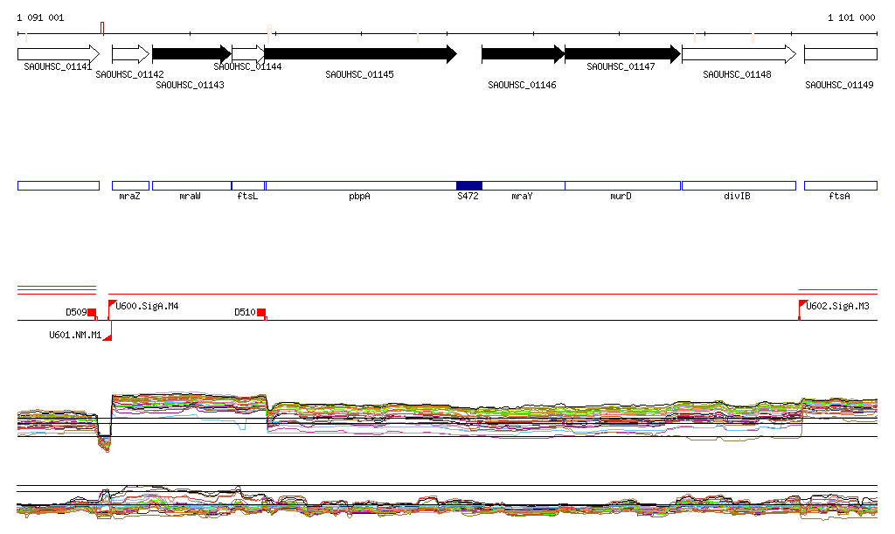
Task: Select the pbpA blue outlined box
Action: pos(360,185)
